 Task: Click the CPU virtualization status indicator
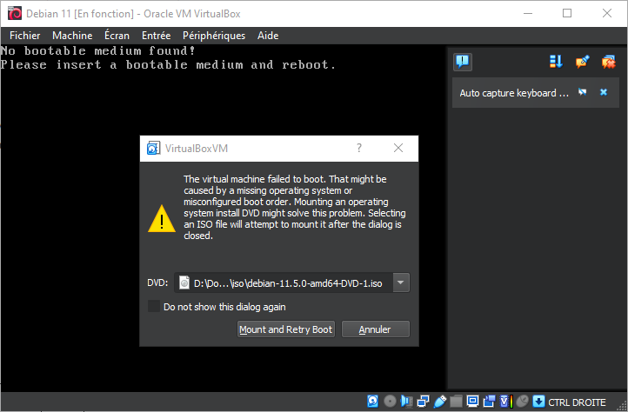point(506,401)
